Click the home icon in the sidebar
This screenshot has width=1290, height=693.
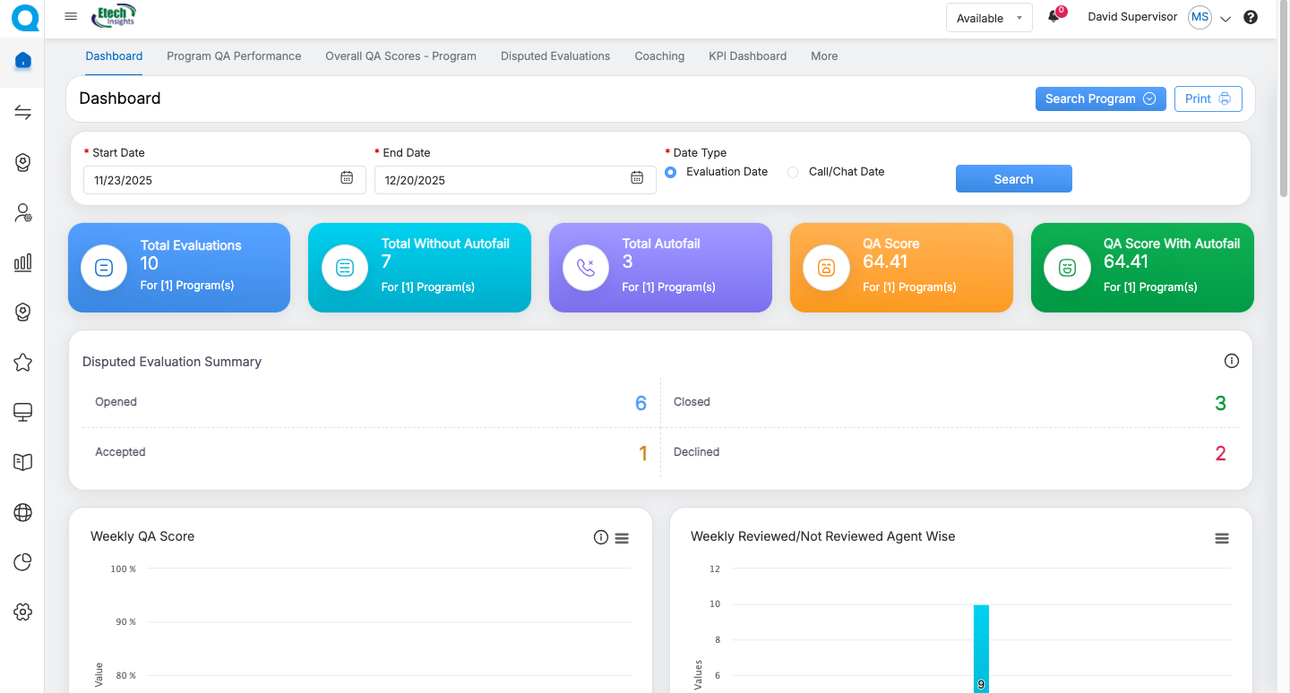click(x=23, y=61)
